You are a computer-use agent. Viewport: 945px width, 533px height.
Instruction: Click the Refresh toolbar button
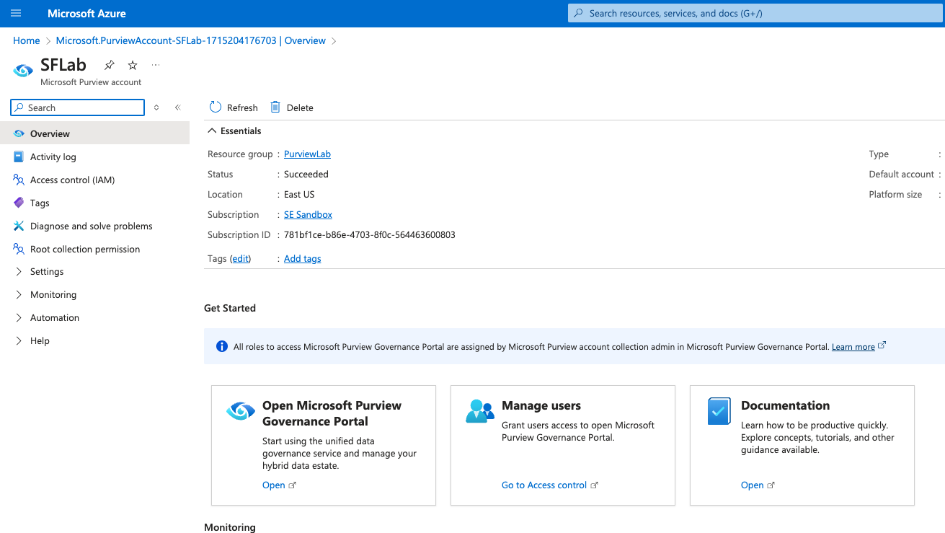[234, 107]
